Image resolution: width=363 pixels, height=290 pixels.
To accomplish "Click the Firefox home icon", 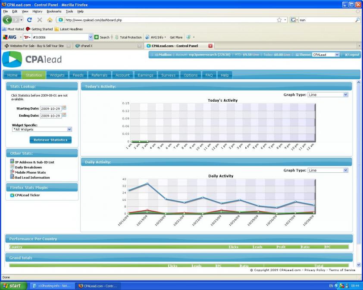I will click(x=50, y=20).
